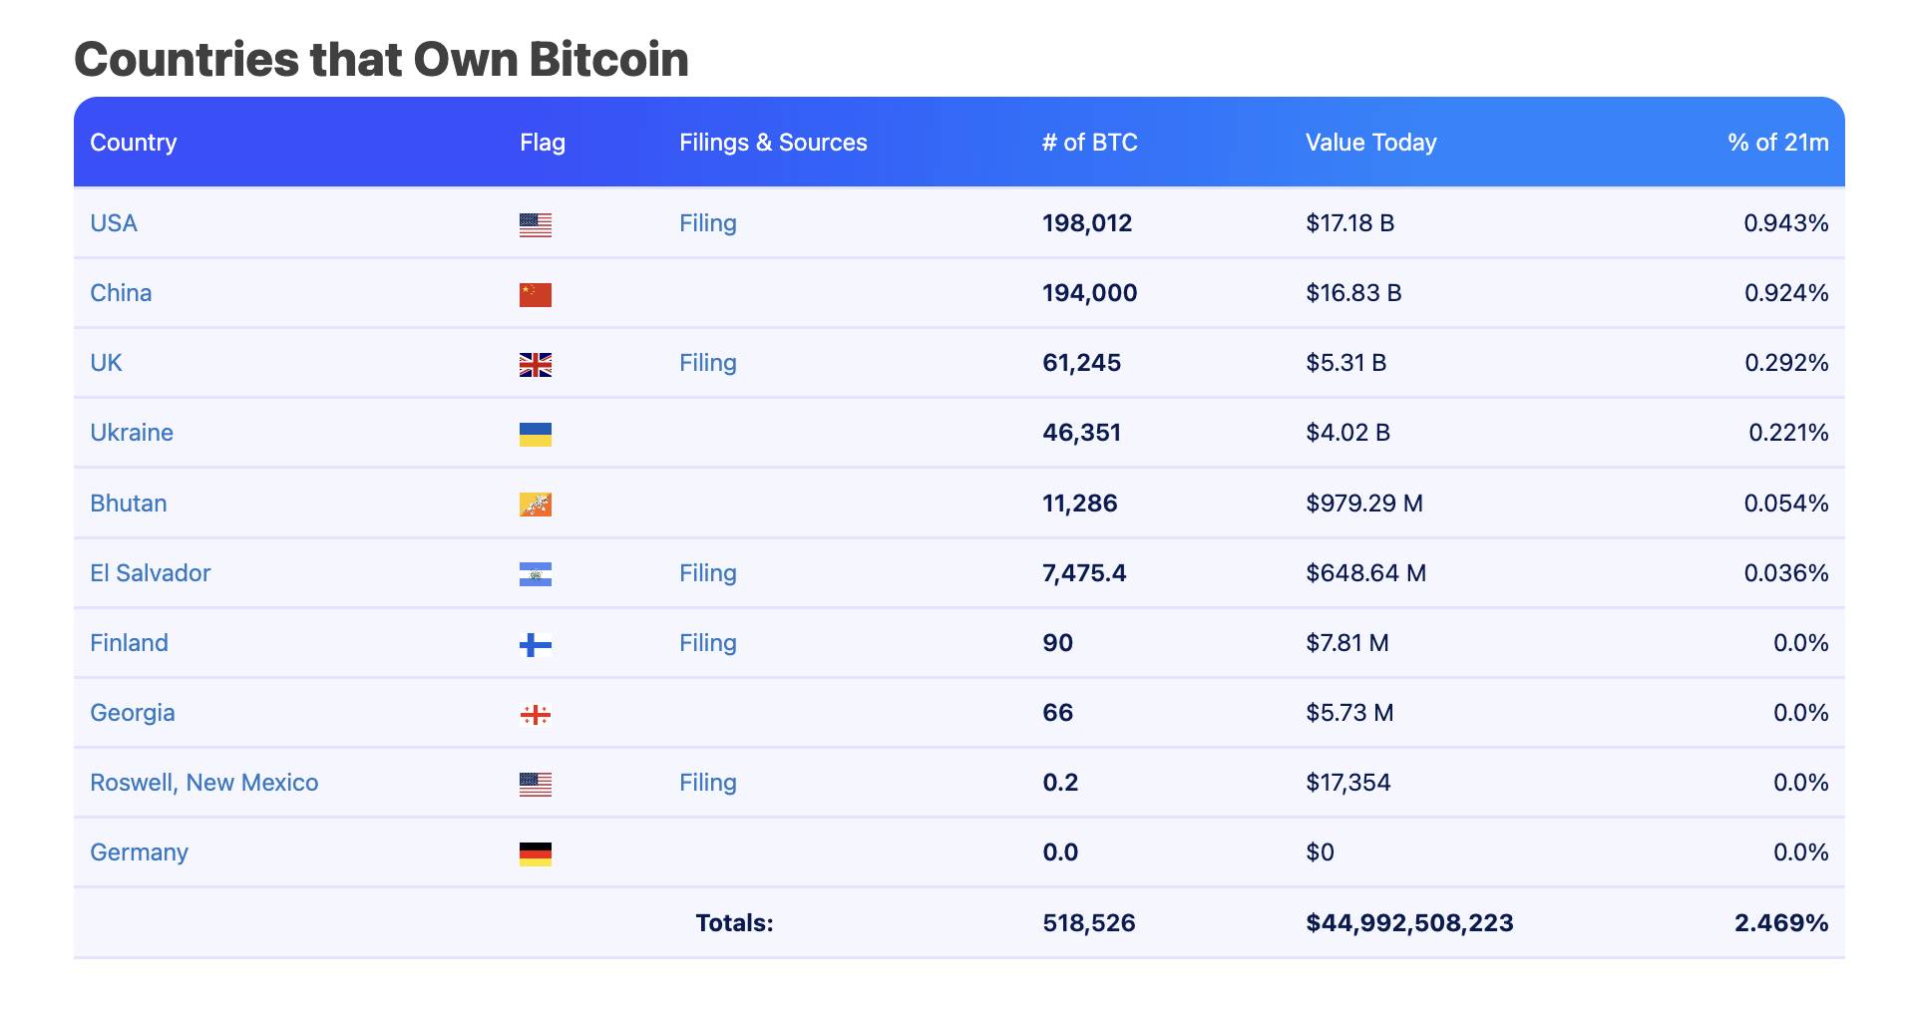Open the Roswell, New Mexico link
This screenshot has width=1915, height=1015.
click(204, 783)
